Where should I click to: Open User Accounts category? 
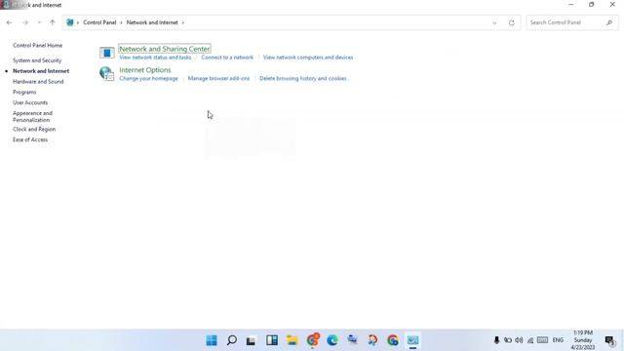tap(30, 102)
